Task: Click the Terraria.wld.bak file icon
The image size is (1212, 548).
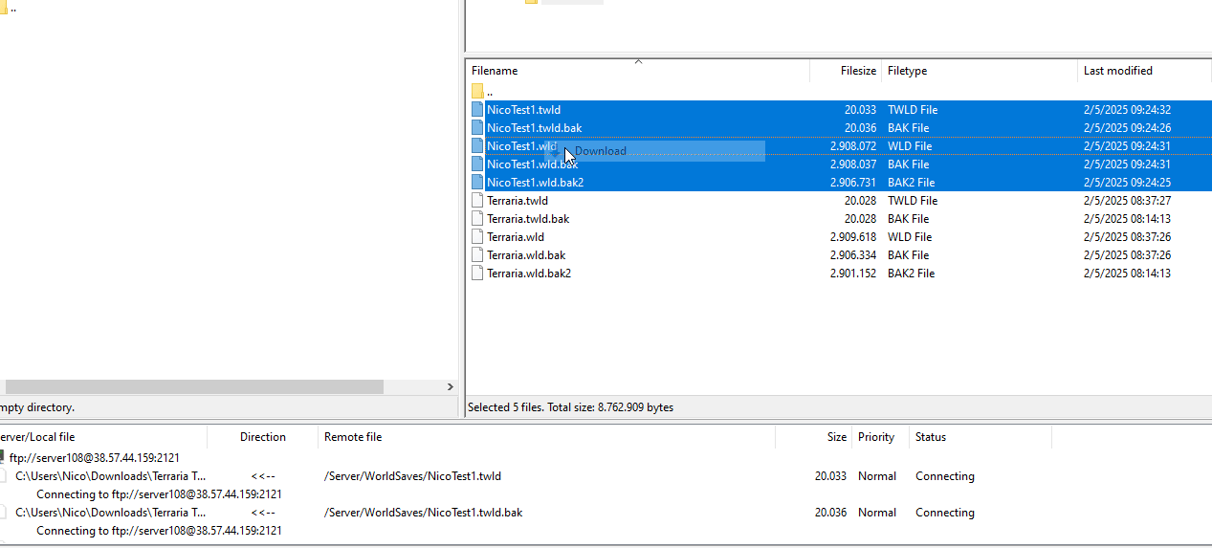Action: point(477,255)
